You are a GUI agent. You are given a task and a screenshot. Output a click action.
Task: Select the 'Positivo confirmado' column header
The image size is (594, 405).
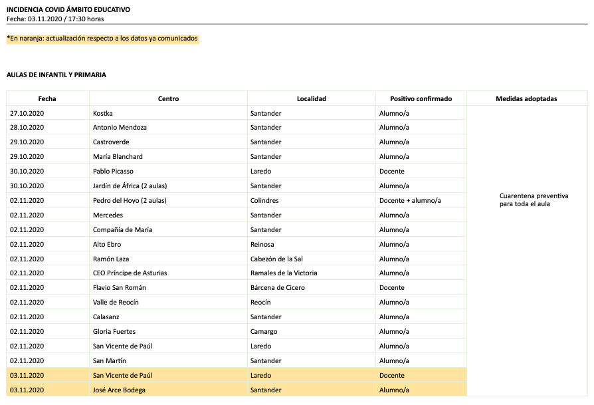[x=421, y=98]
